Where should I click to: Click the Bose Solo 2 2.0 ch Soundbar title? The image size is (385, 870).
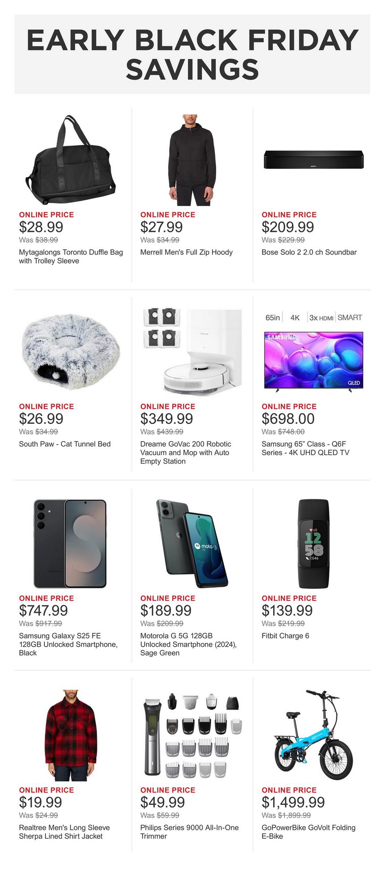pyautogui.click(x=309, y=252)
